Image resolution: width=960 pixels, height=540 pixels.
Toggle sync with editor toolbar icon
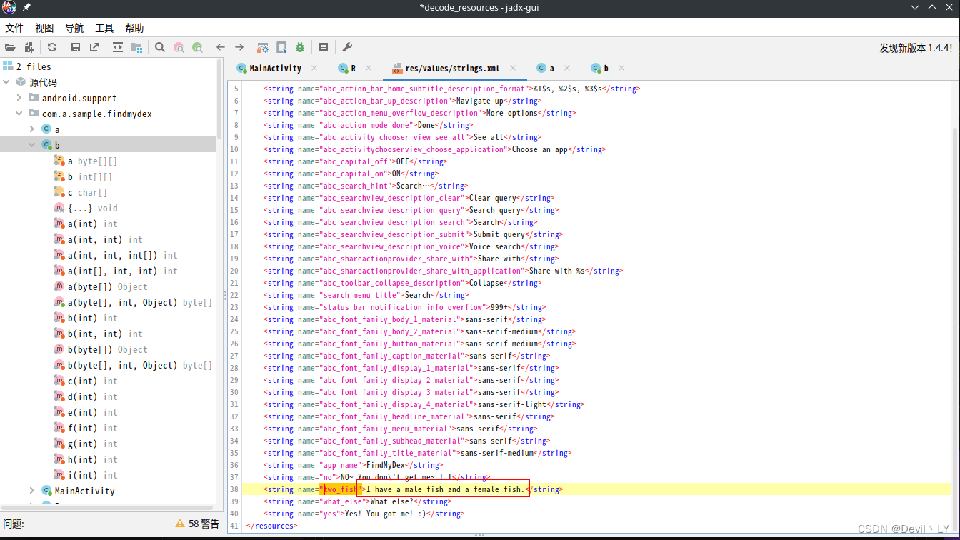tap(118, 47)
